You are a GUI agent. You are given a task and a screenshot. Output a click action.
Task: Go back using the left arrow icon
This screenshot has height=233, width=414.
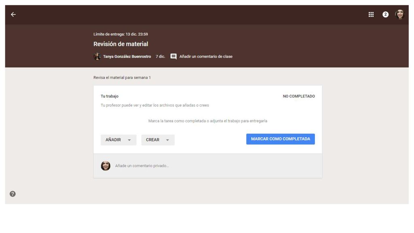coord(13,15)
